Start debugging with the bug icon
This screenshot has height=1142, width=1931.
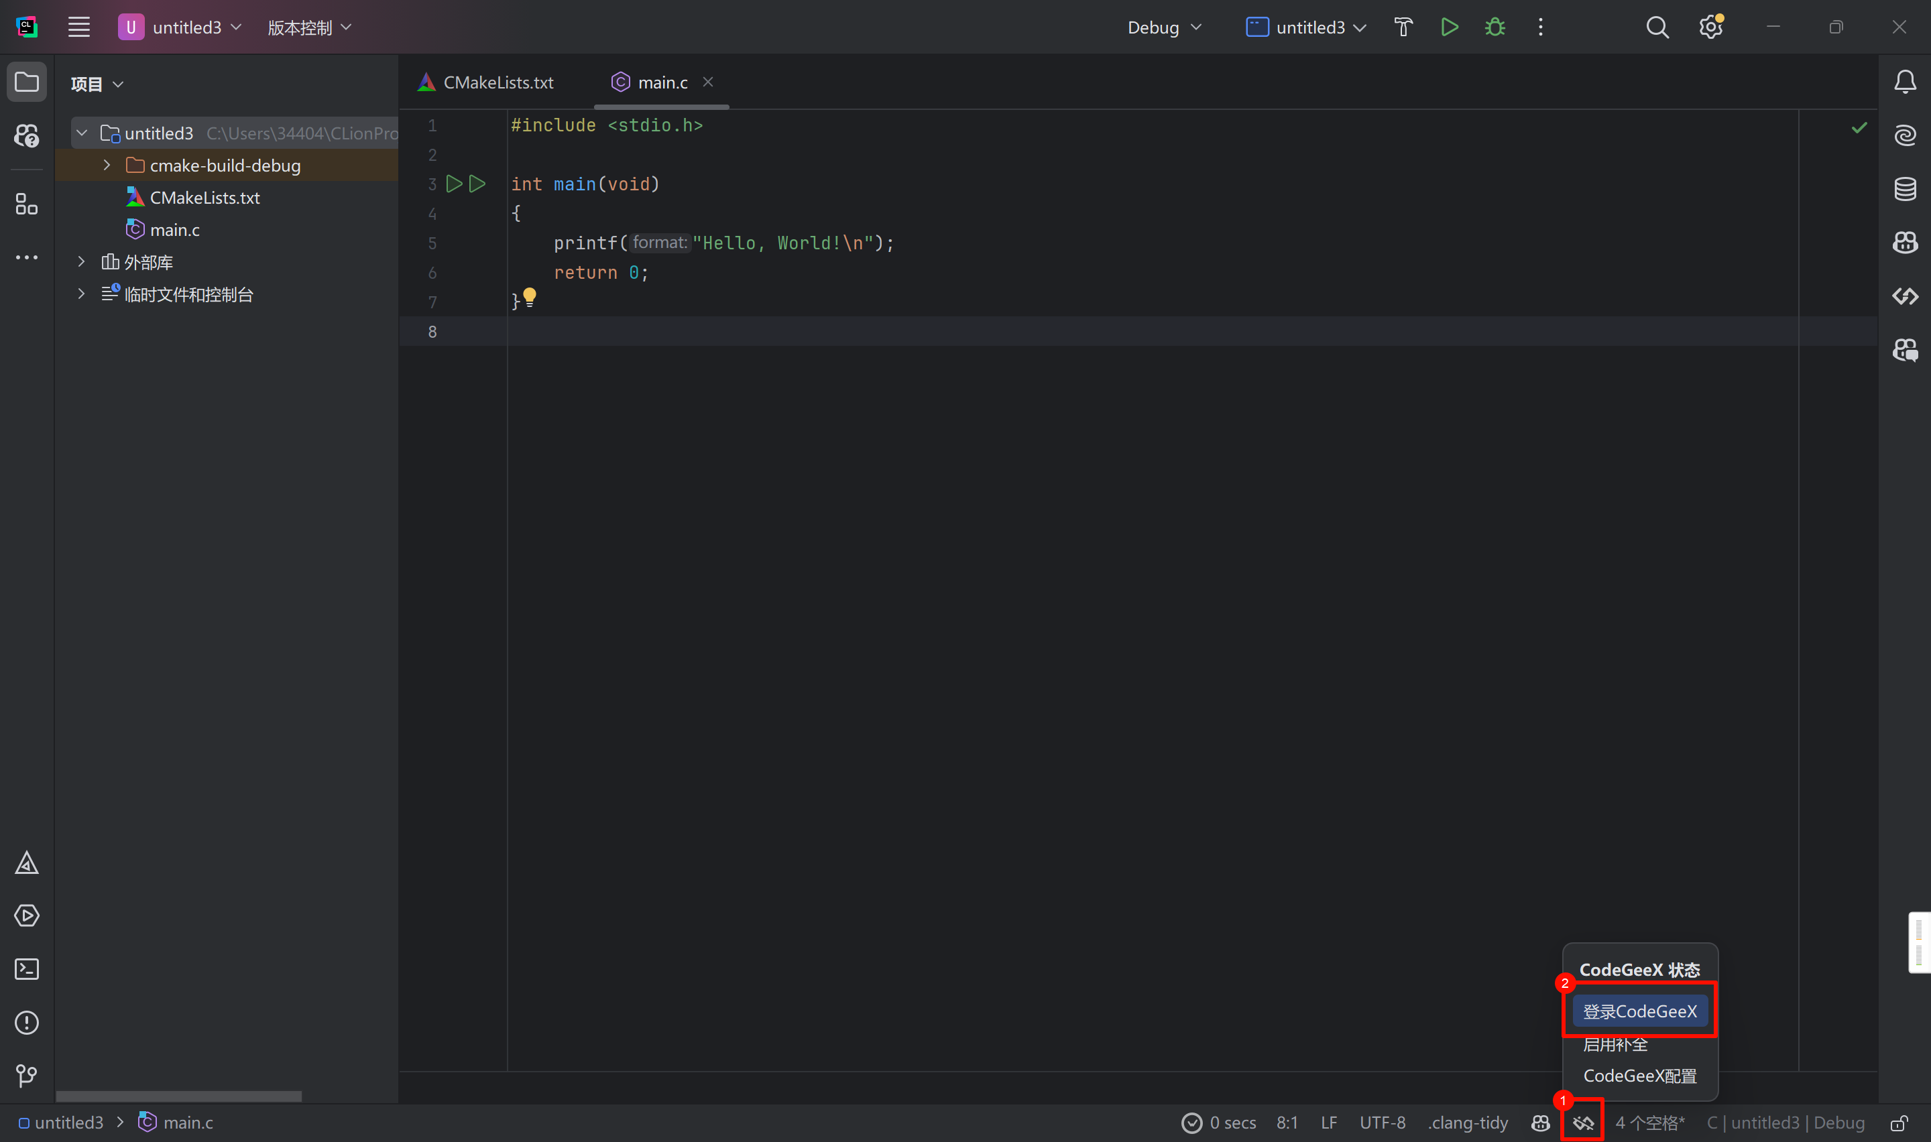(1495, 27)
